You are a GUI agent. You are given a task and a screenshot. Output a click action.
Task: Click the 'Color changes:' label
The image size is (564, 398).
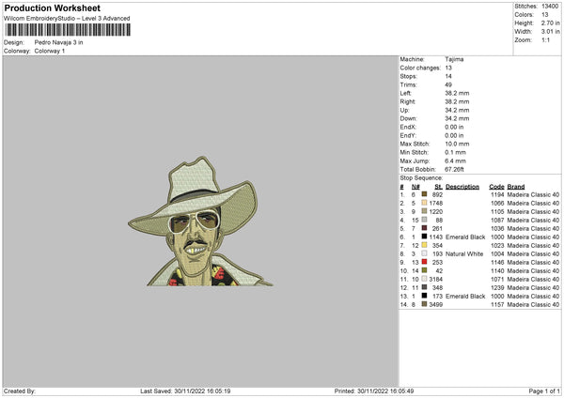[420, 68]
